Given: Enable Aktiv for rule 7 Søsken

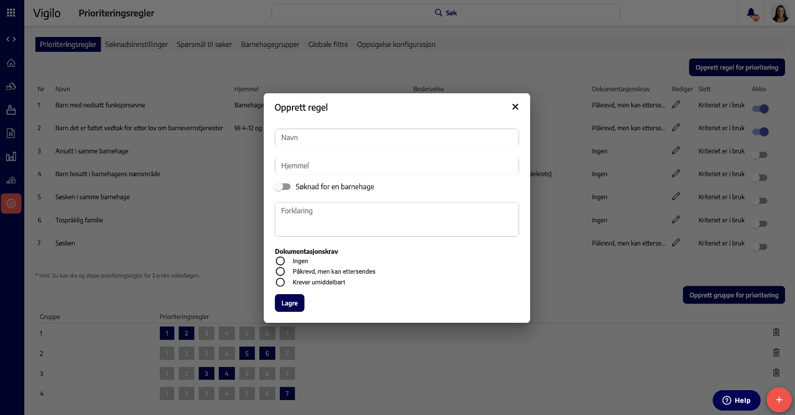Looking at the screenshot, I should pyautogui.click(x=760, y=247).
